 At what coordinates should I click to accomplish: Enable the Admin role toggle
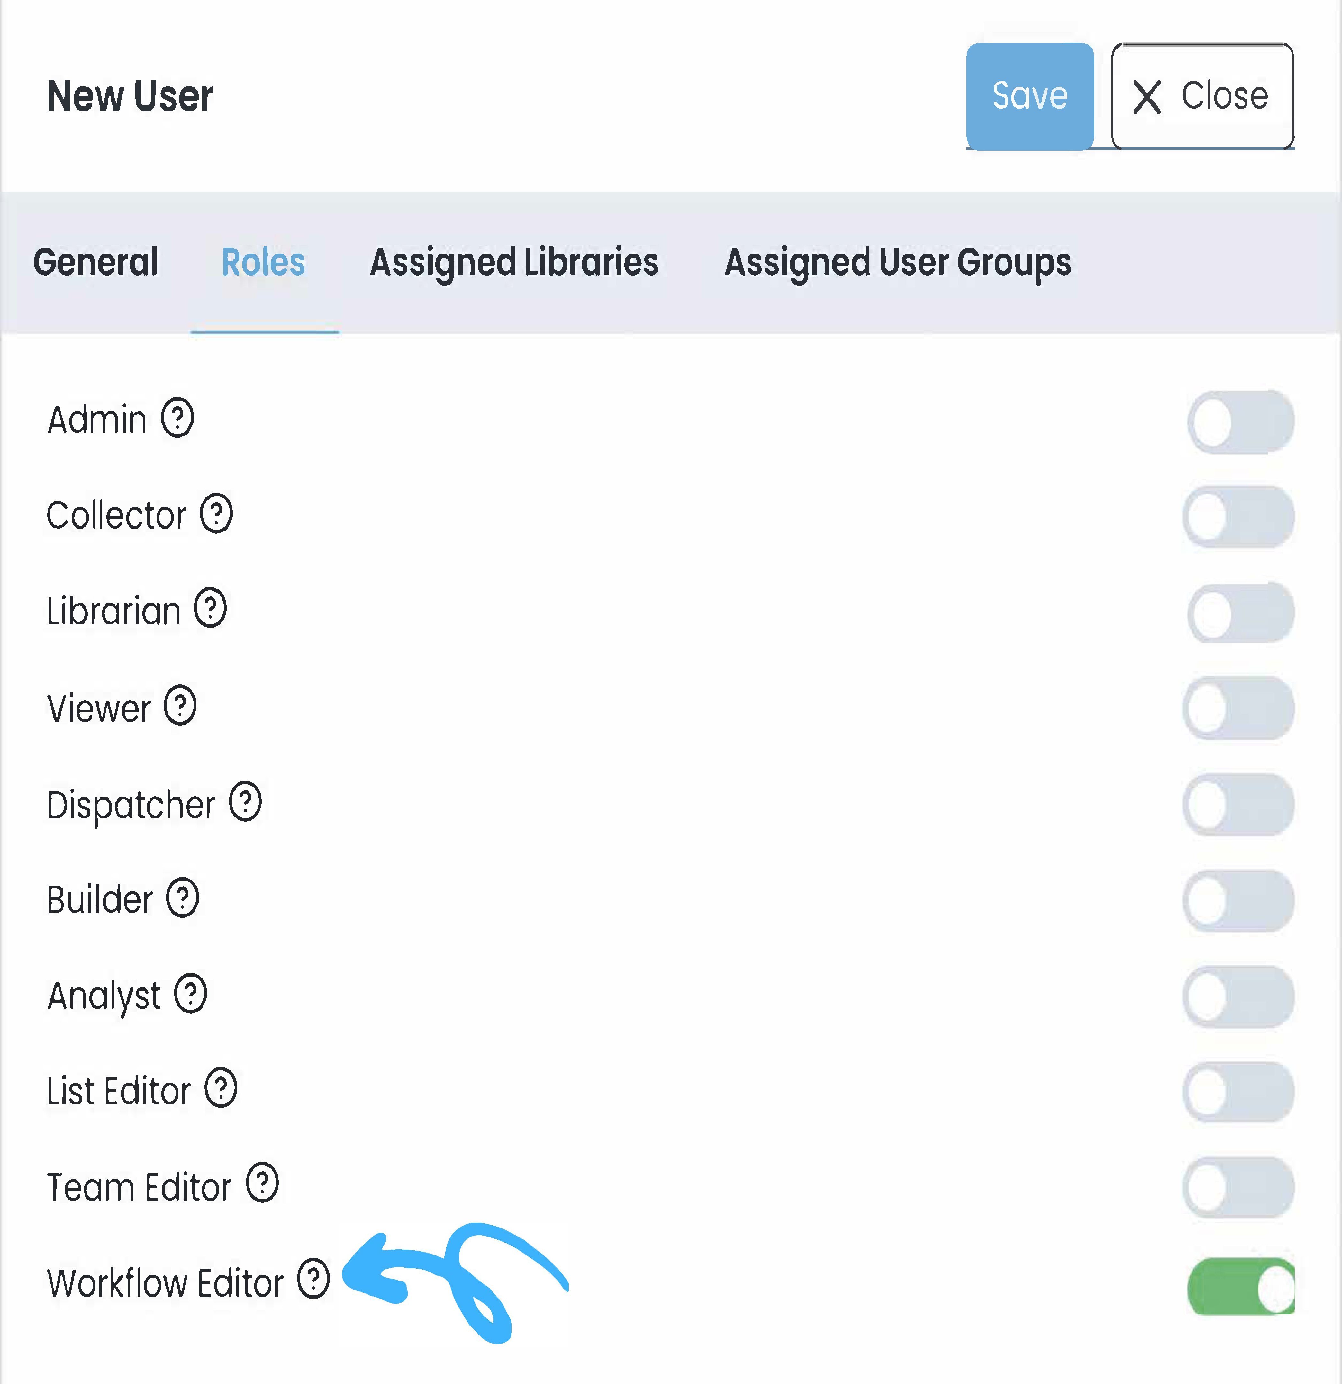click(1239, 422)
